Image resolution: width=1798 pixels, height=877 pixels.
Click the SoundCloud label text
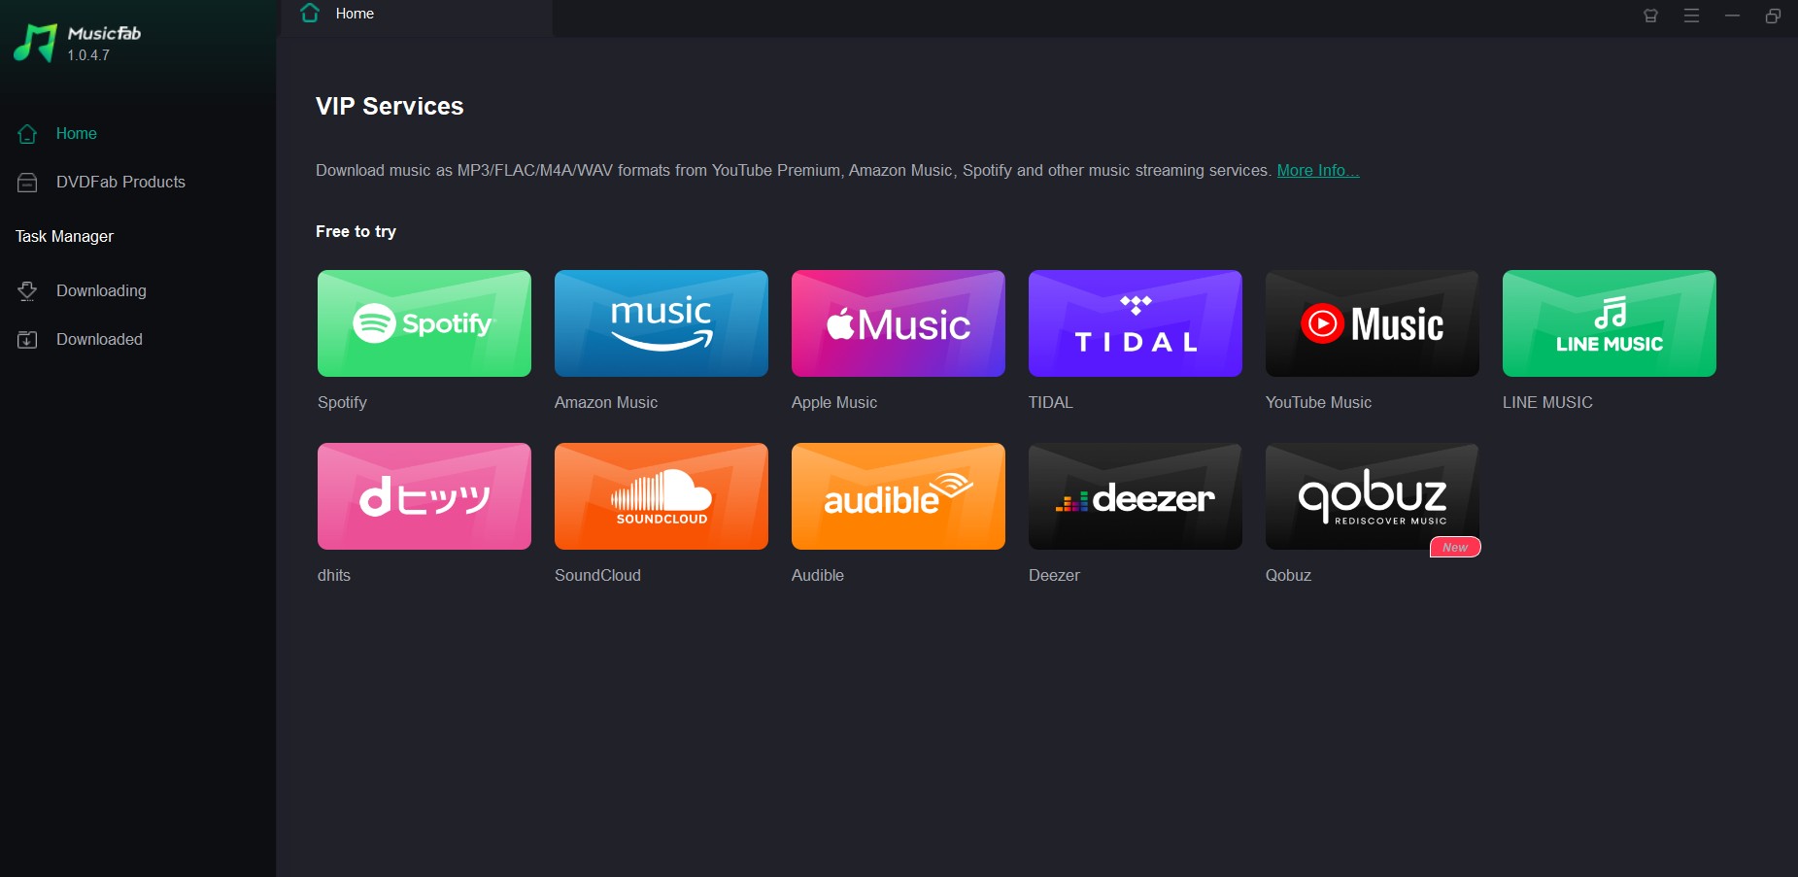coord(597,576)
